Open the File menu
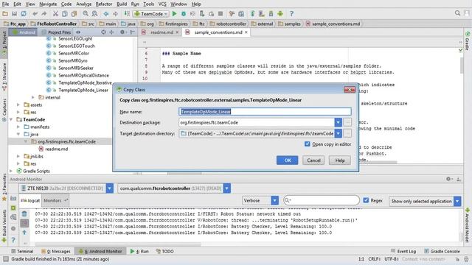472x265 pixels. pos(5,4)
